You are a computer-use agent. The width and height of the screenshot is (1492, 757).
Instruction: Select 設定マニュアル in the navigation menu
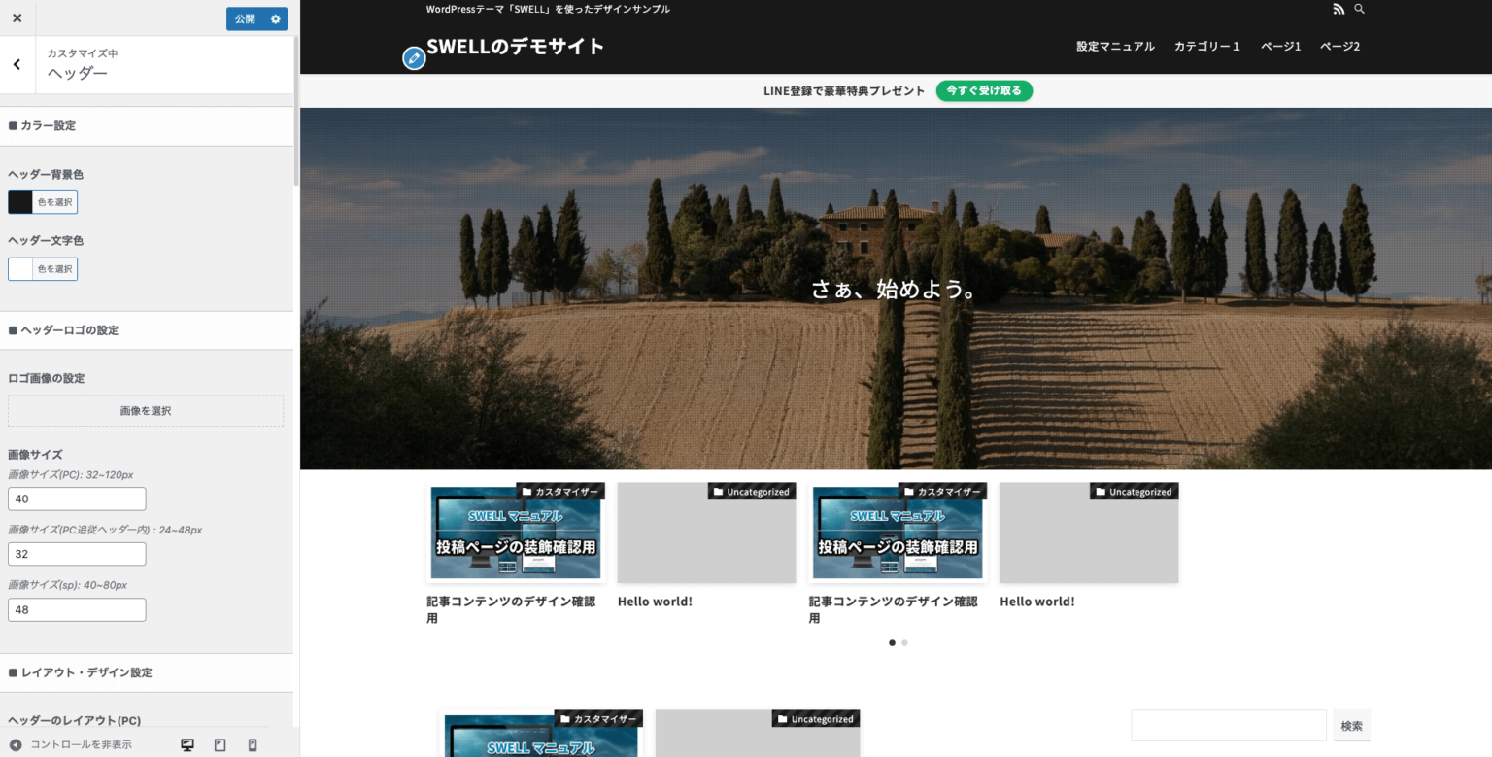(x=1115, y=45)
